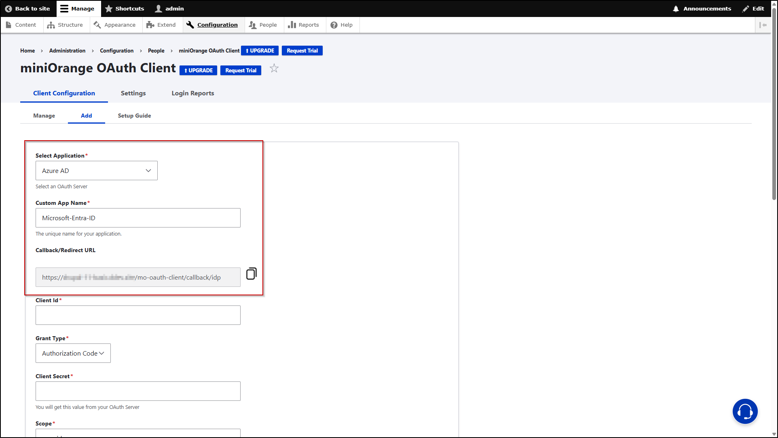Open the Select Application dropdown showing Azure AD
Viewport: 778px width, 438px height.
tap(96, 171)
